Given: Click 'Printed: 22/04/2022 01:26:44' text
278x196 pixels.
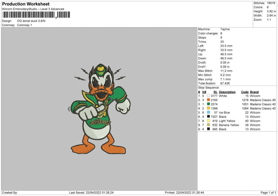Looking at the screenshot, I should click(184, 192).
